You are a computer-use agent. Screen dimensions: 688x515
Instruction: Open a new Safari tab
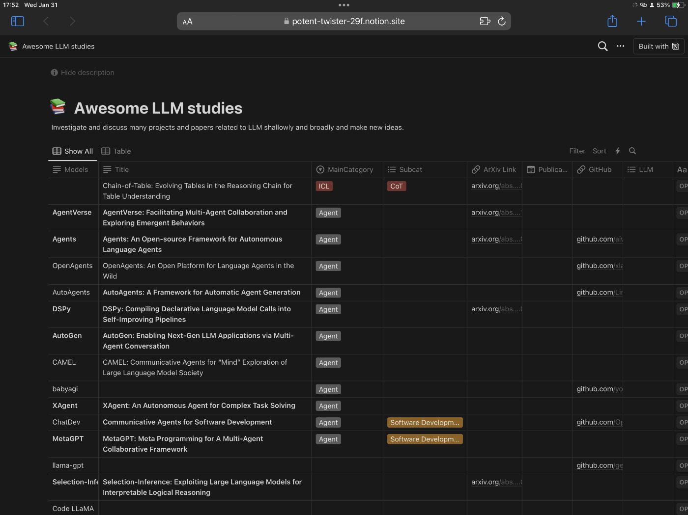pos(641,21)
